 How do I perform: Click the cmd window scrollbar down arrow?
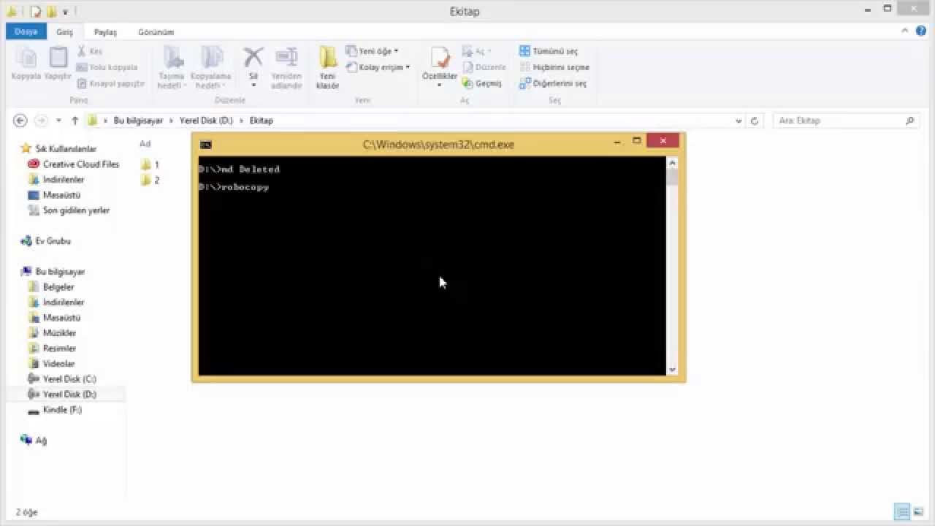672,370
